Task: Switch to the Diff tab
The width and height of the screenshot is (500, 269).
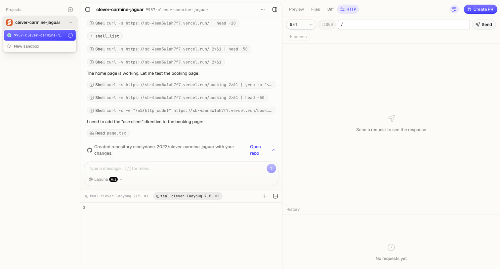Action: 330,9
